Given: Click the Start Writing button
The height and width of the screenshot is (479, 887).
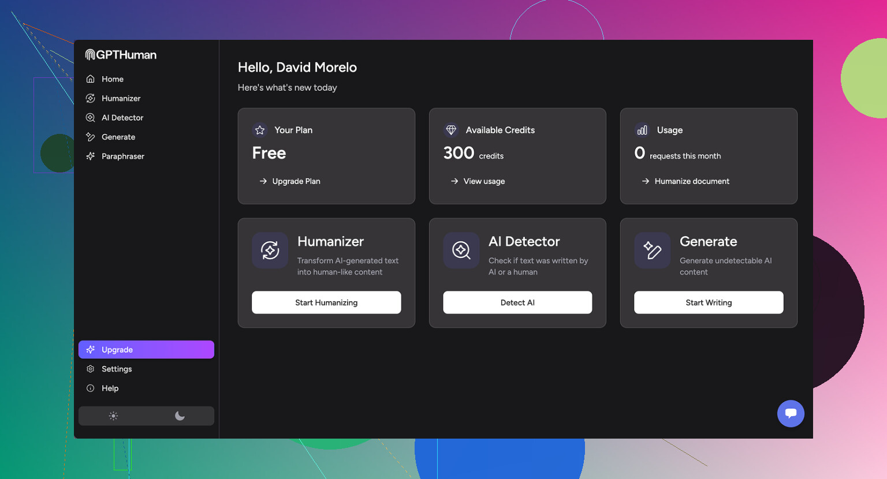Looking at the screenshot, I should coord(709,302).
